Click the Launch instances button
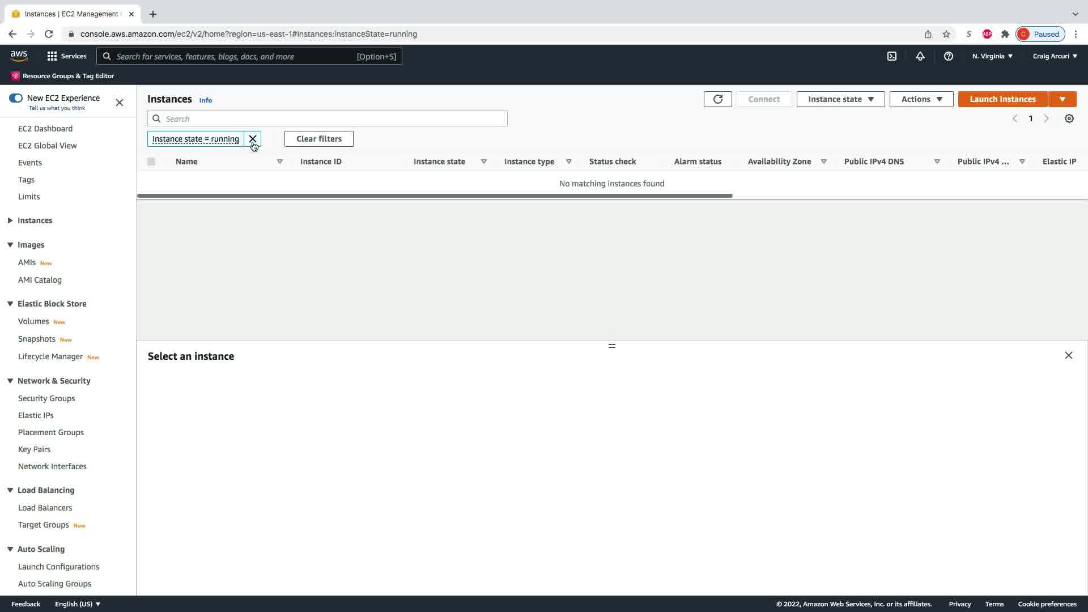This screenshot has width=1088, height=612. point(1002,99)
